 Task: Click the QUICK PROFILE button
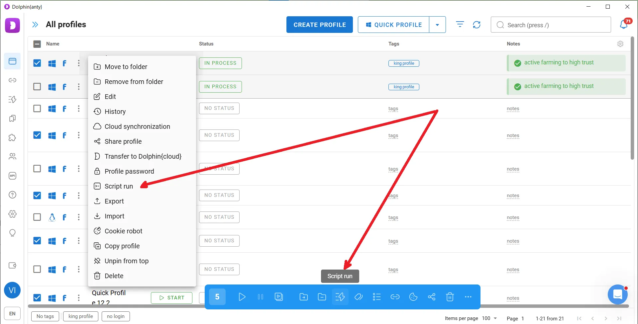click(394, 25)
